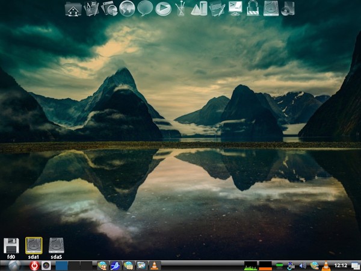361x271 pixels.
Task: Click the orange memory usage monitor
Action: coord(265,266)
